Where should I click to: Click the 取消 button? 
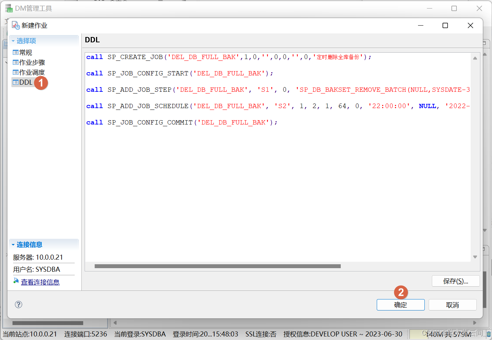[453, 305]
